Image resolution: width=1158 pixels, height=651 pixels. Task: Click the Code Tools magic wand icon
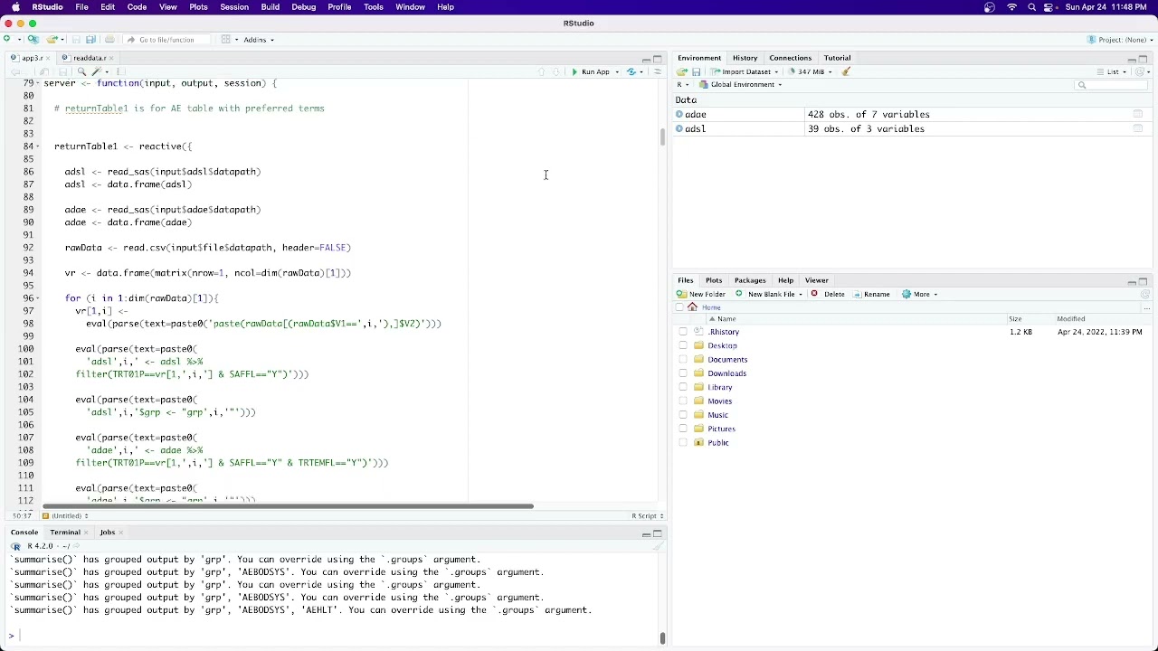(96, 71)
